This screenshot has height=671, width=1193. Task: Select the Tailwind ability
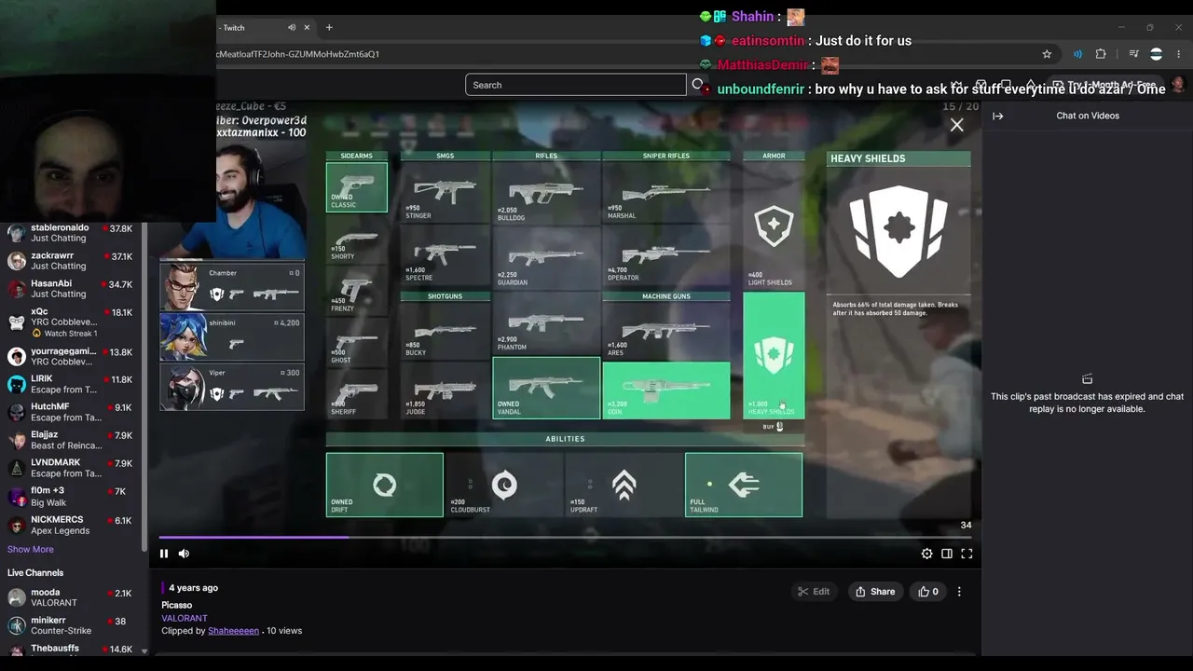pyautogui.click(x=744, y=485)
